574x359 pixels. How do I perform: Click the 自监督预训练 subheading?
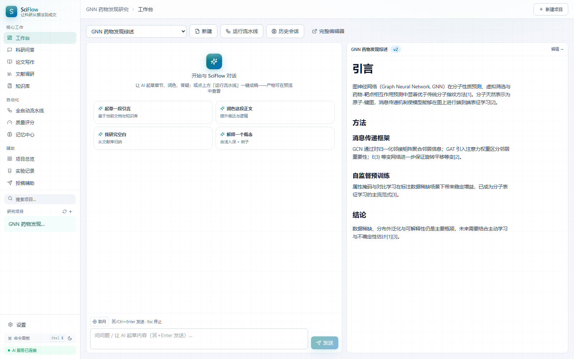click(x=371, y=176)
